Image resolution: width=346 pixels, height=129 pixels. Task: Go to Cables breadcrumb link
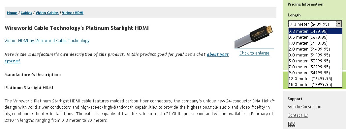pyautogui.click(x=26, y=13)
